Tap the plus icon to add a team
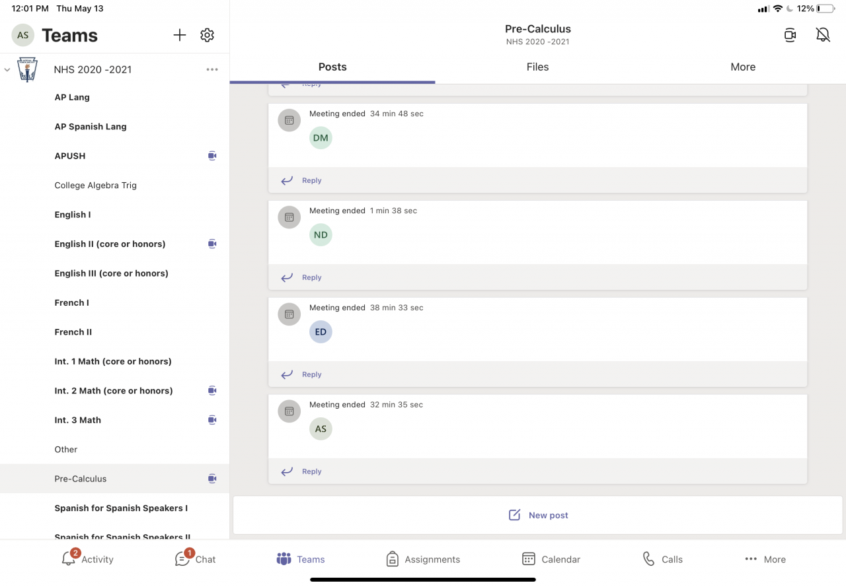 pos(180,35)
